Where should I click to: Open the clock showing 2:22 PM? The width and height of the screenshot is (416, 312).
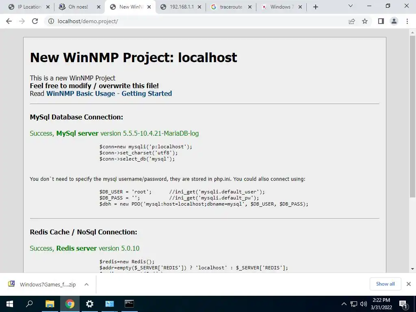(x=381, y=304)
